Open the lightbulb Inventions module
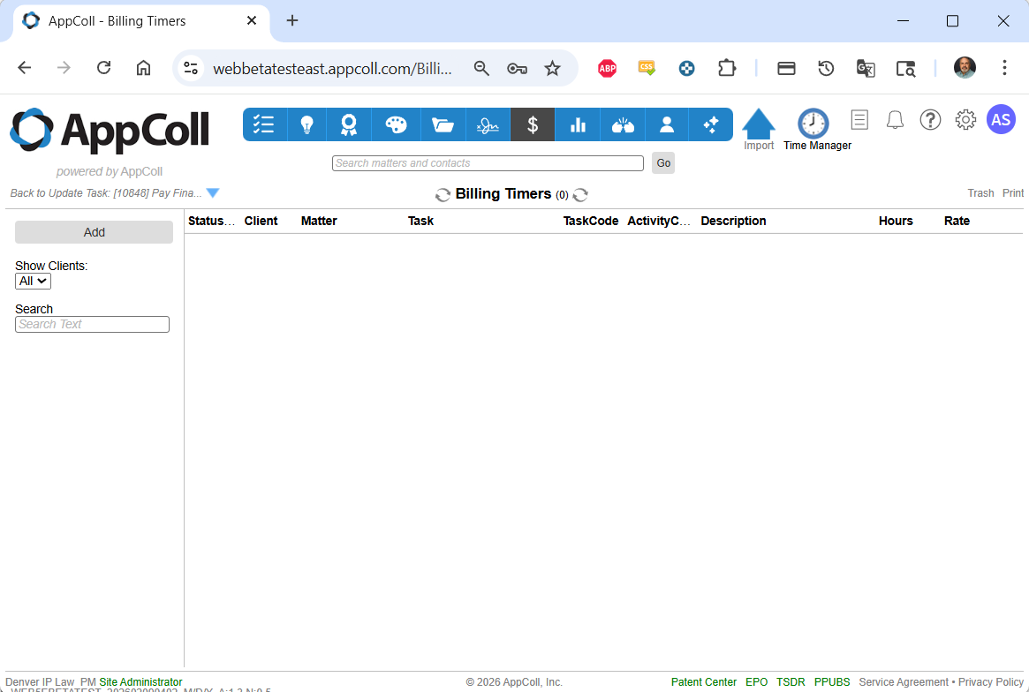The width and height of the screenshot is (1029, 692). (x=306, y=124)
